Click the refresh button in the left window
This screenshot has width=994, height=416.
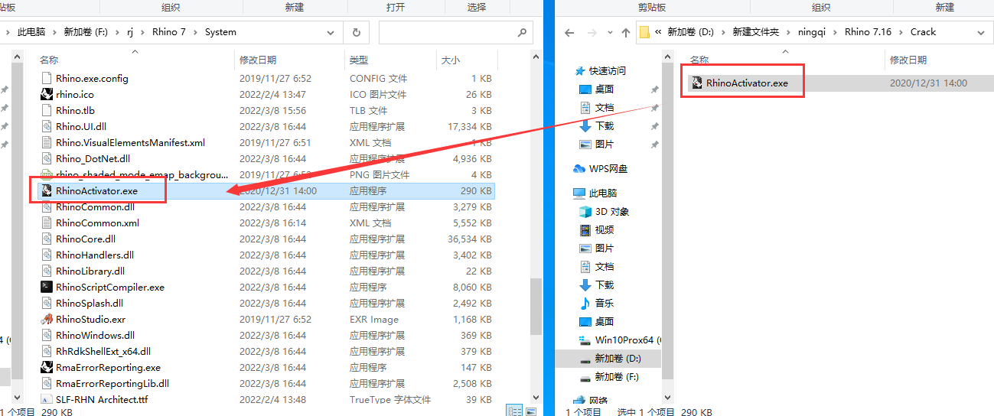pos(356,32)
